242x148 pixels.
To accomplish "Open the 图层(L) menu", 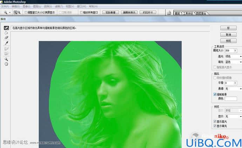I will click(37, 6).
